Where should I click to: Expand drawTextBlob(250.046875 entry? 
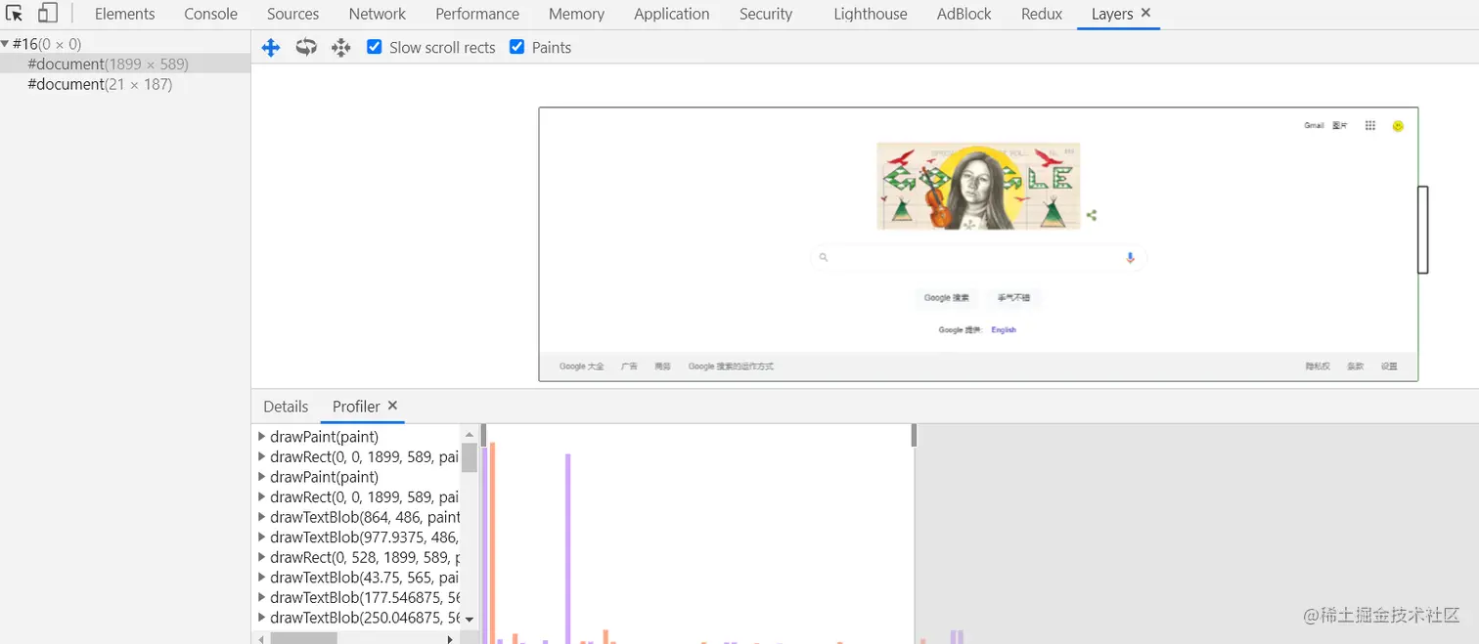click(x=261, y=618)
